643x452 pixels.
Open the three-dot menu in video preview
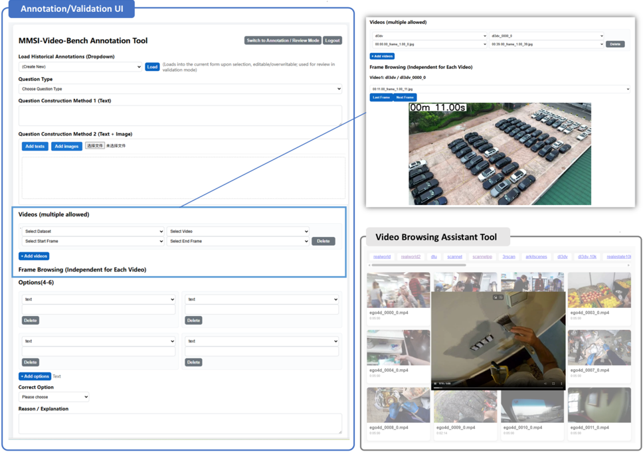point(561,384)
